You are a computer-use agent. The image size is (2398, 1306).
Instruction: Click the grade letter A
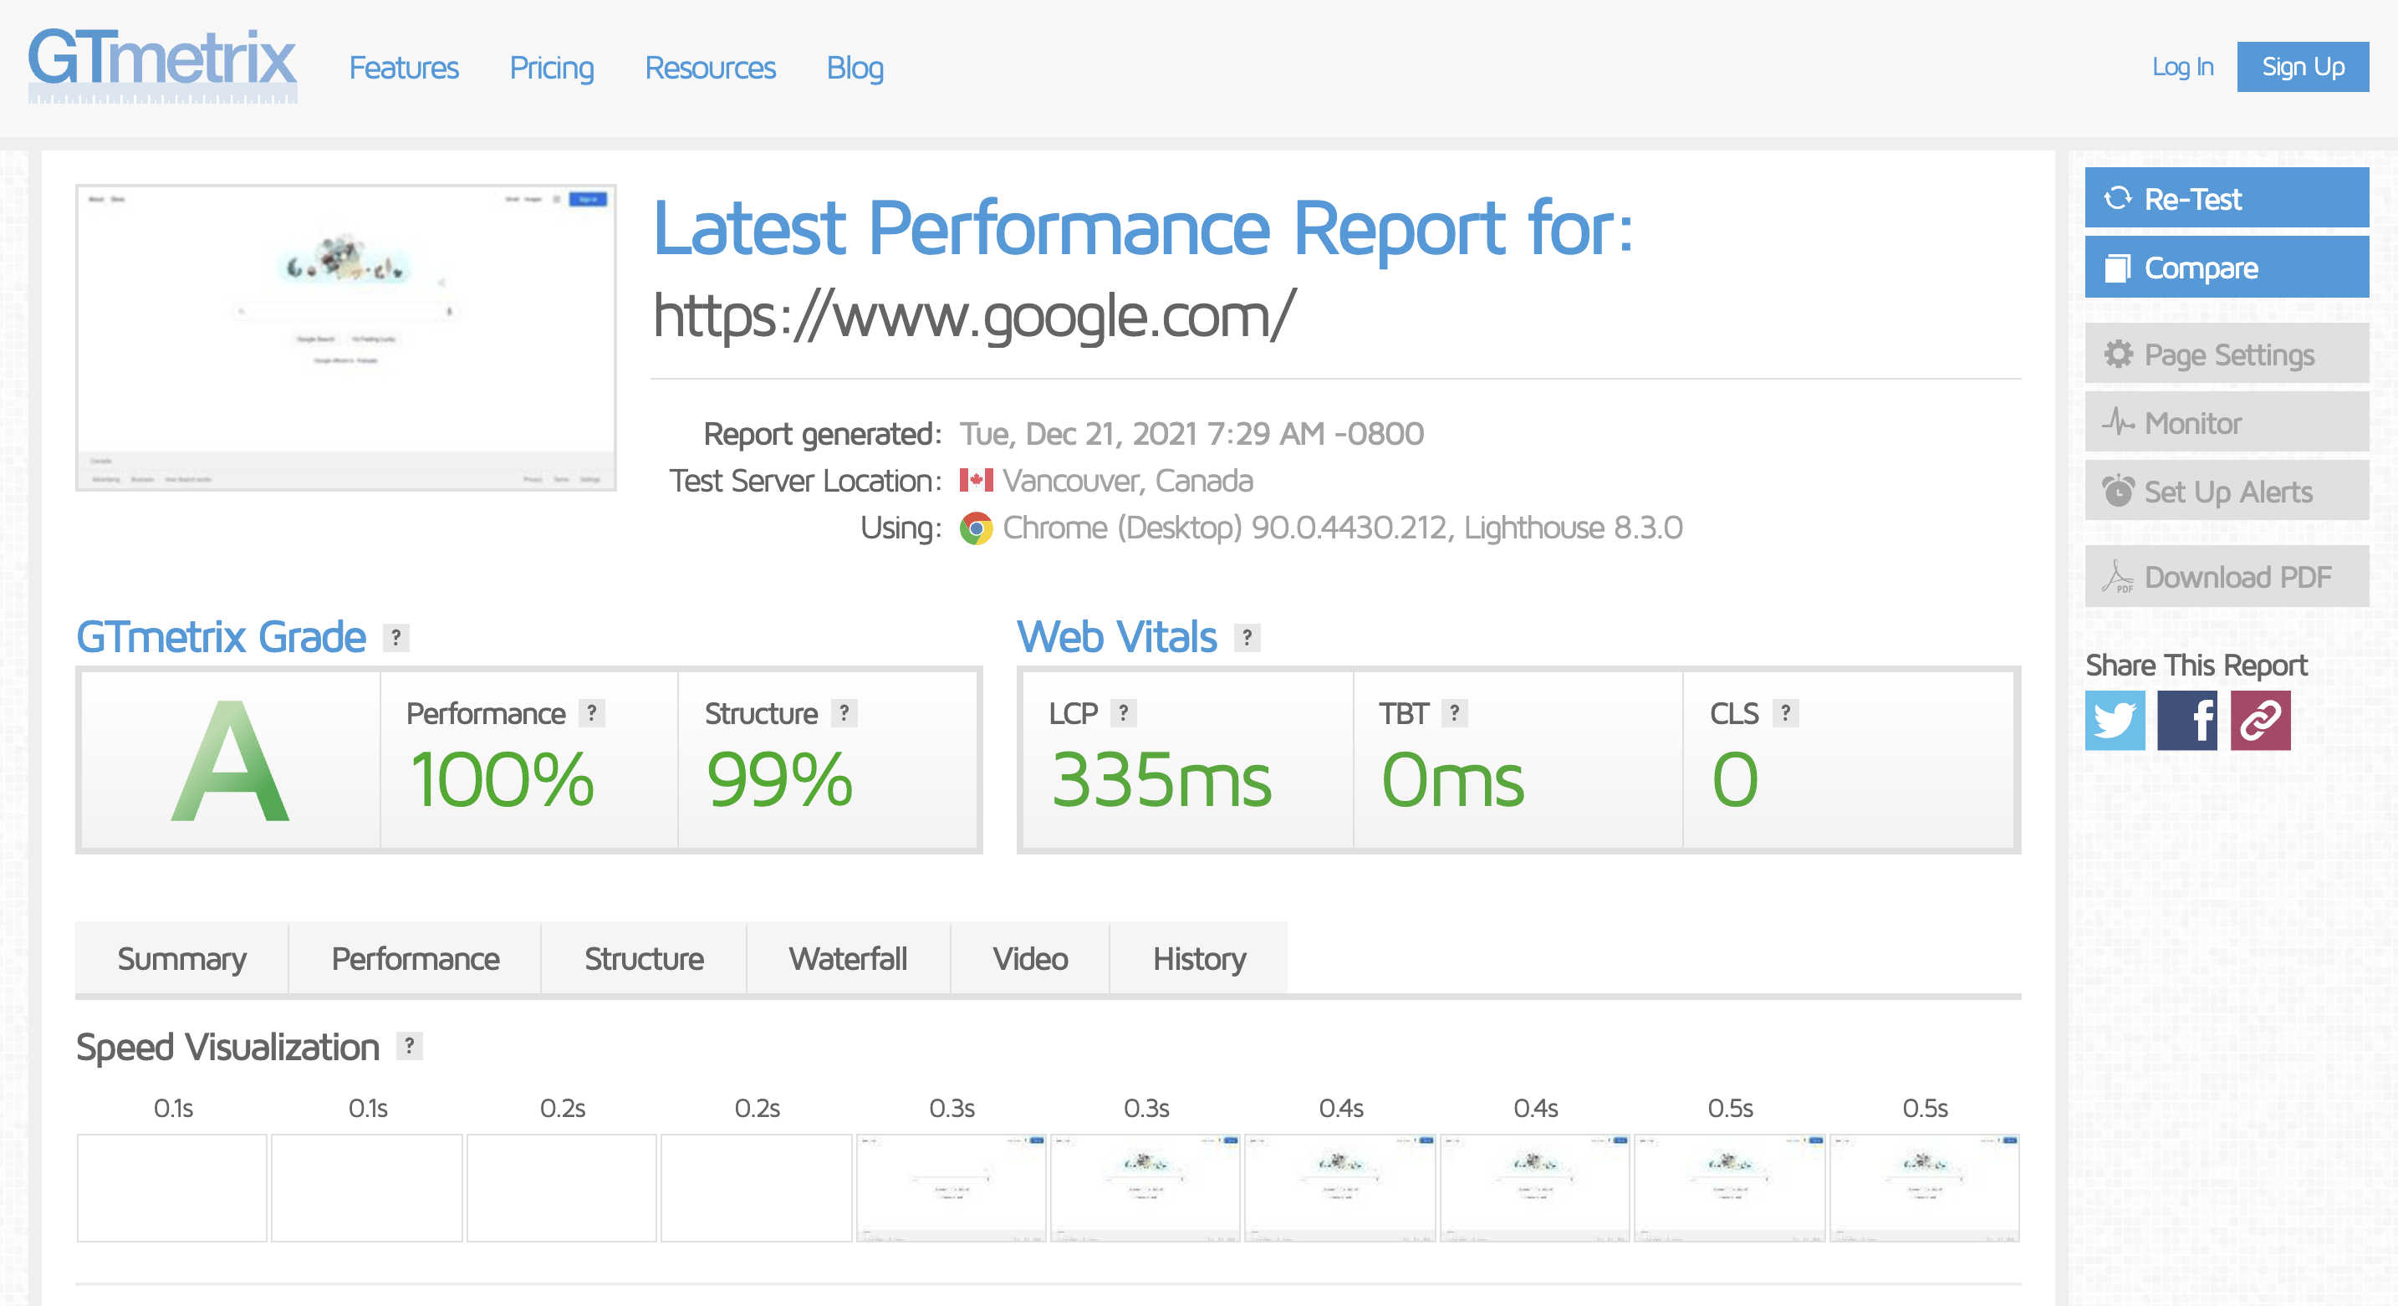point(230,762)
